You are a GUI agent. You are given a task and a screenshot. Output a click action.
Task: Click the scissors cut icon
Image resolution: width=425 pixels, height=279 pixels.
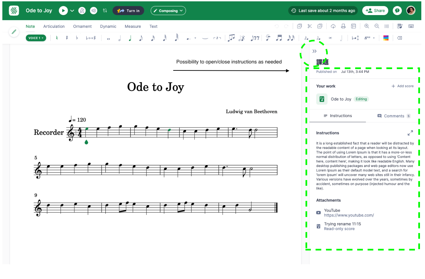(x=310, y=26)
